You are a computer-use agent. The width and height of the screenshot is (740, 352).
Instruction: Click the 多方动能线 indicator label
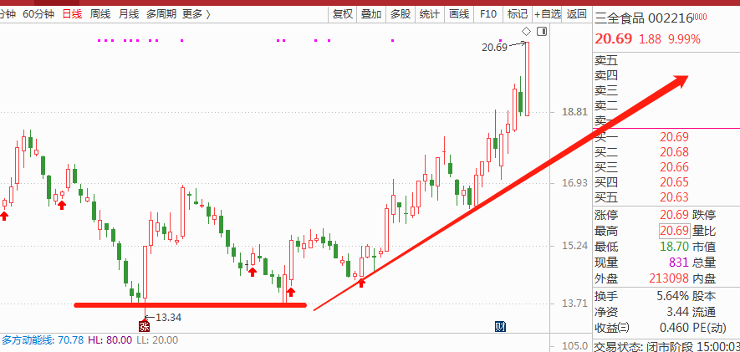click(x=43, y=339)
